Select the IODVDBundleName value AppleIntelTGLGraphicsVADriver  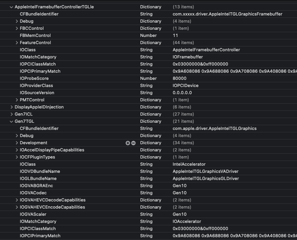206,171
